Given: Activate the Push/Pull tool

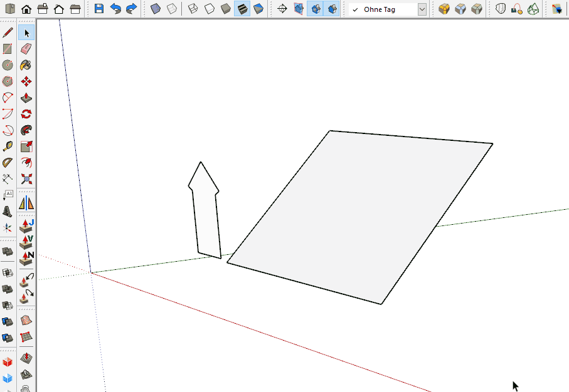Looking at the screenshot, I should pyautogui.click(x=26, y=98).
